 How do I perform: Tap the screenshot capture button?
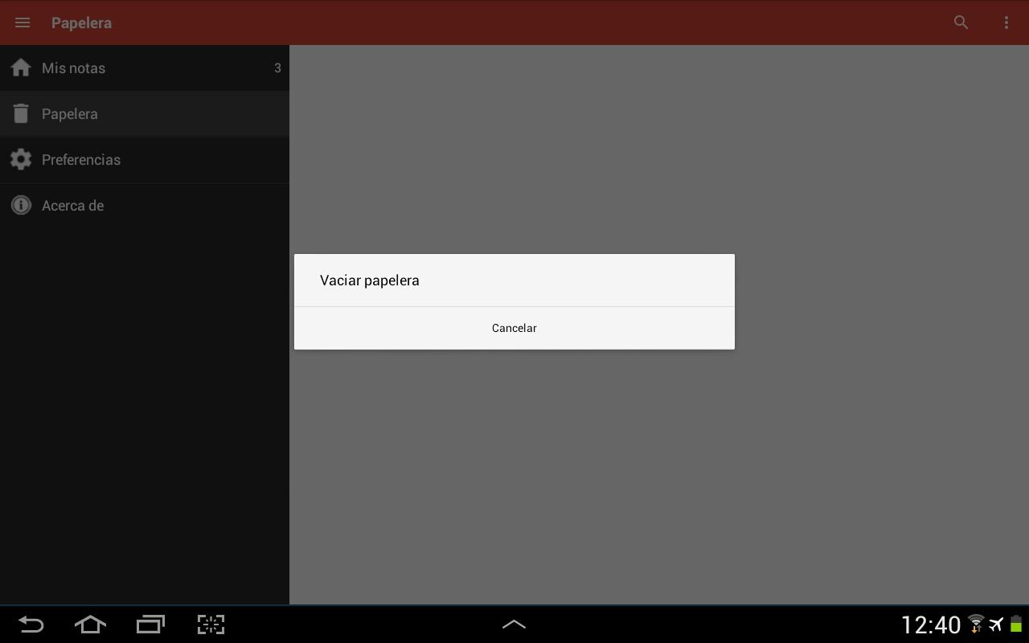tap(211, 625)
